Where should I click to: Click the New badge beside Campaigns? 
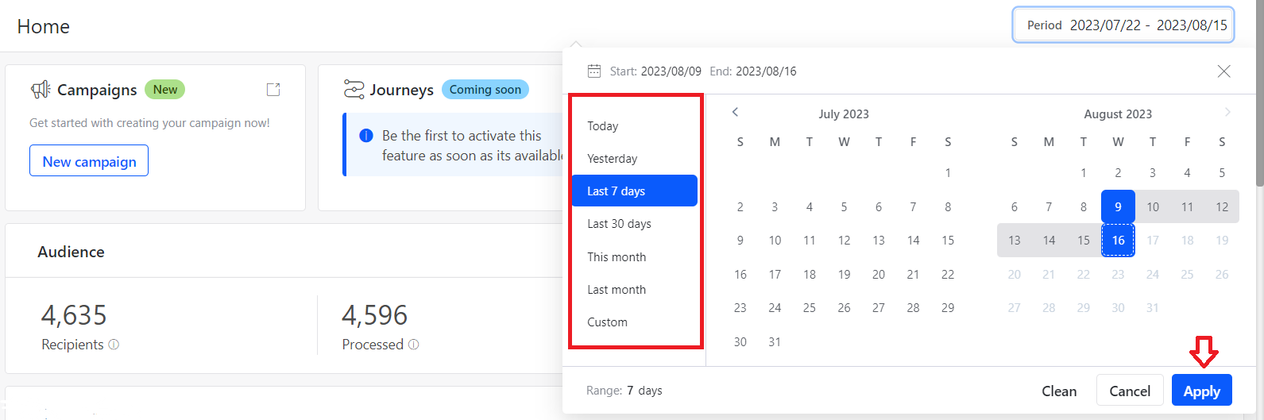coord(165,90)
